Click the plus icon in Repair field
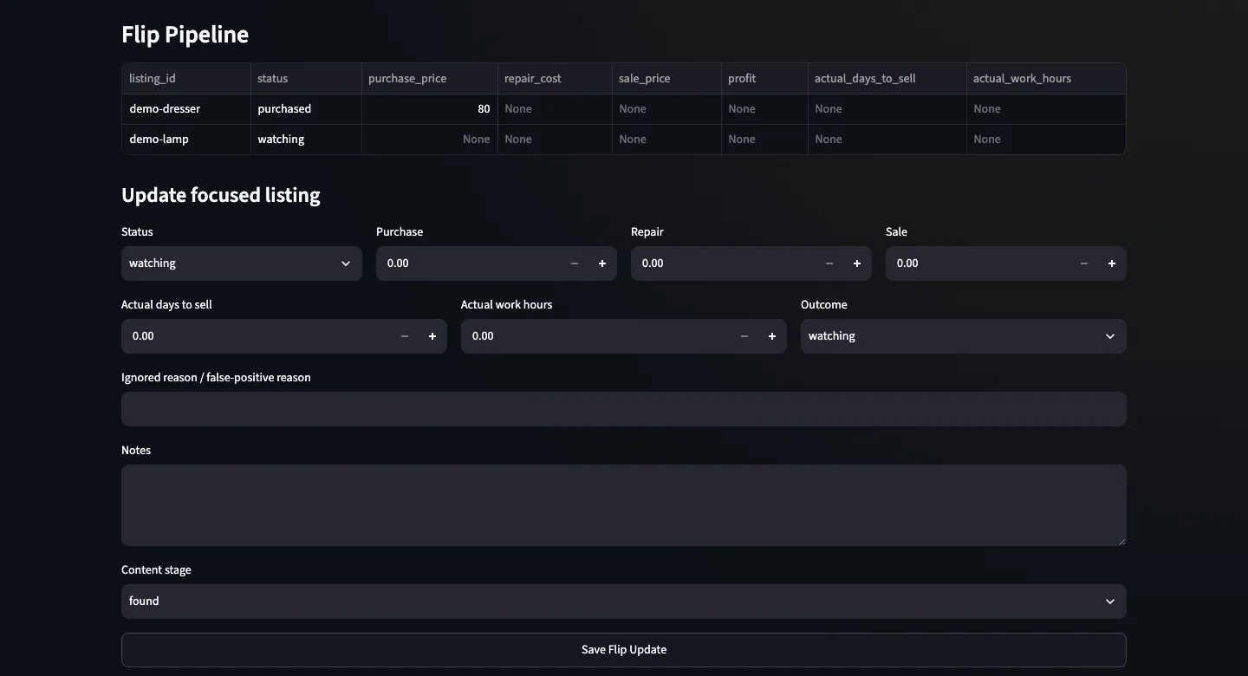 pyautogui.click(x=857, y=263)
